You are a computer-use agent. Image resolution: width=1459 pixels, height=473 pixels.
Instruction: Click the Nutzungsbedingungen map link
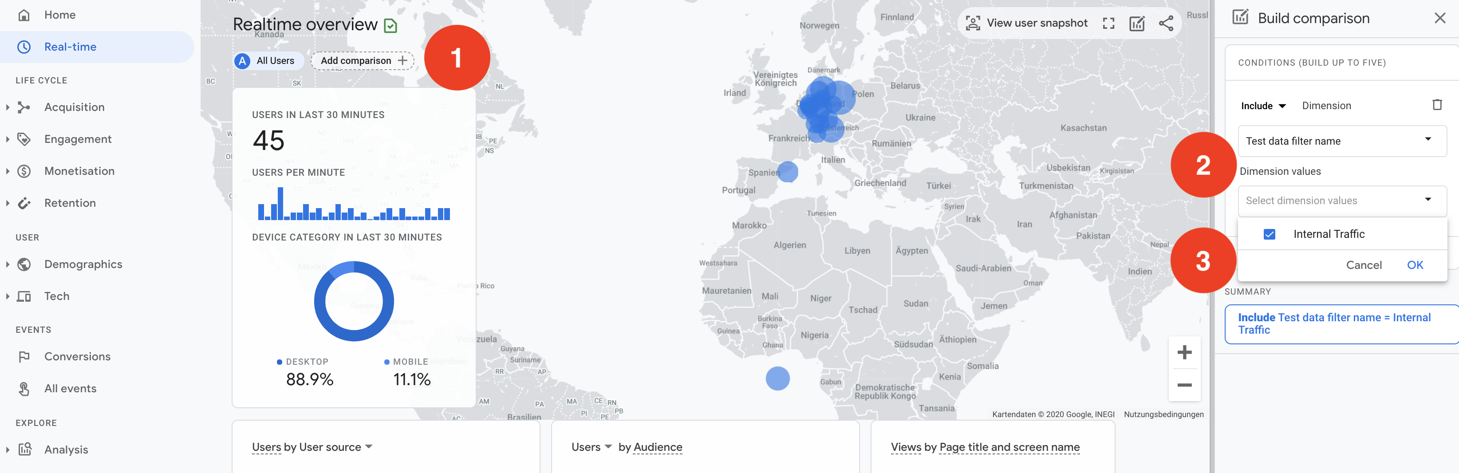(x=1163, y=414)
